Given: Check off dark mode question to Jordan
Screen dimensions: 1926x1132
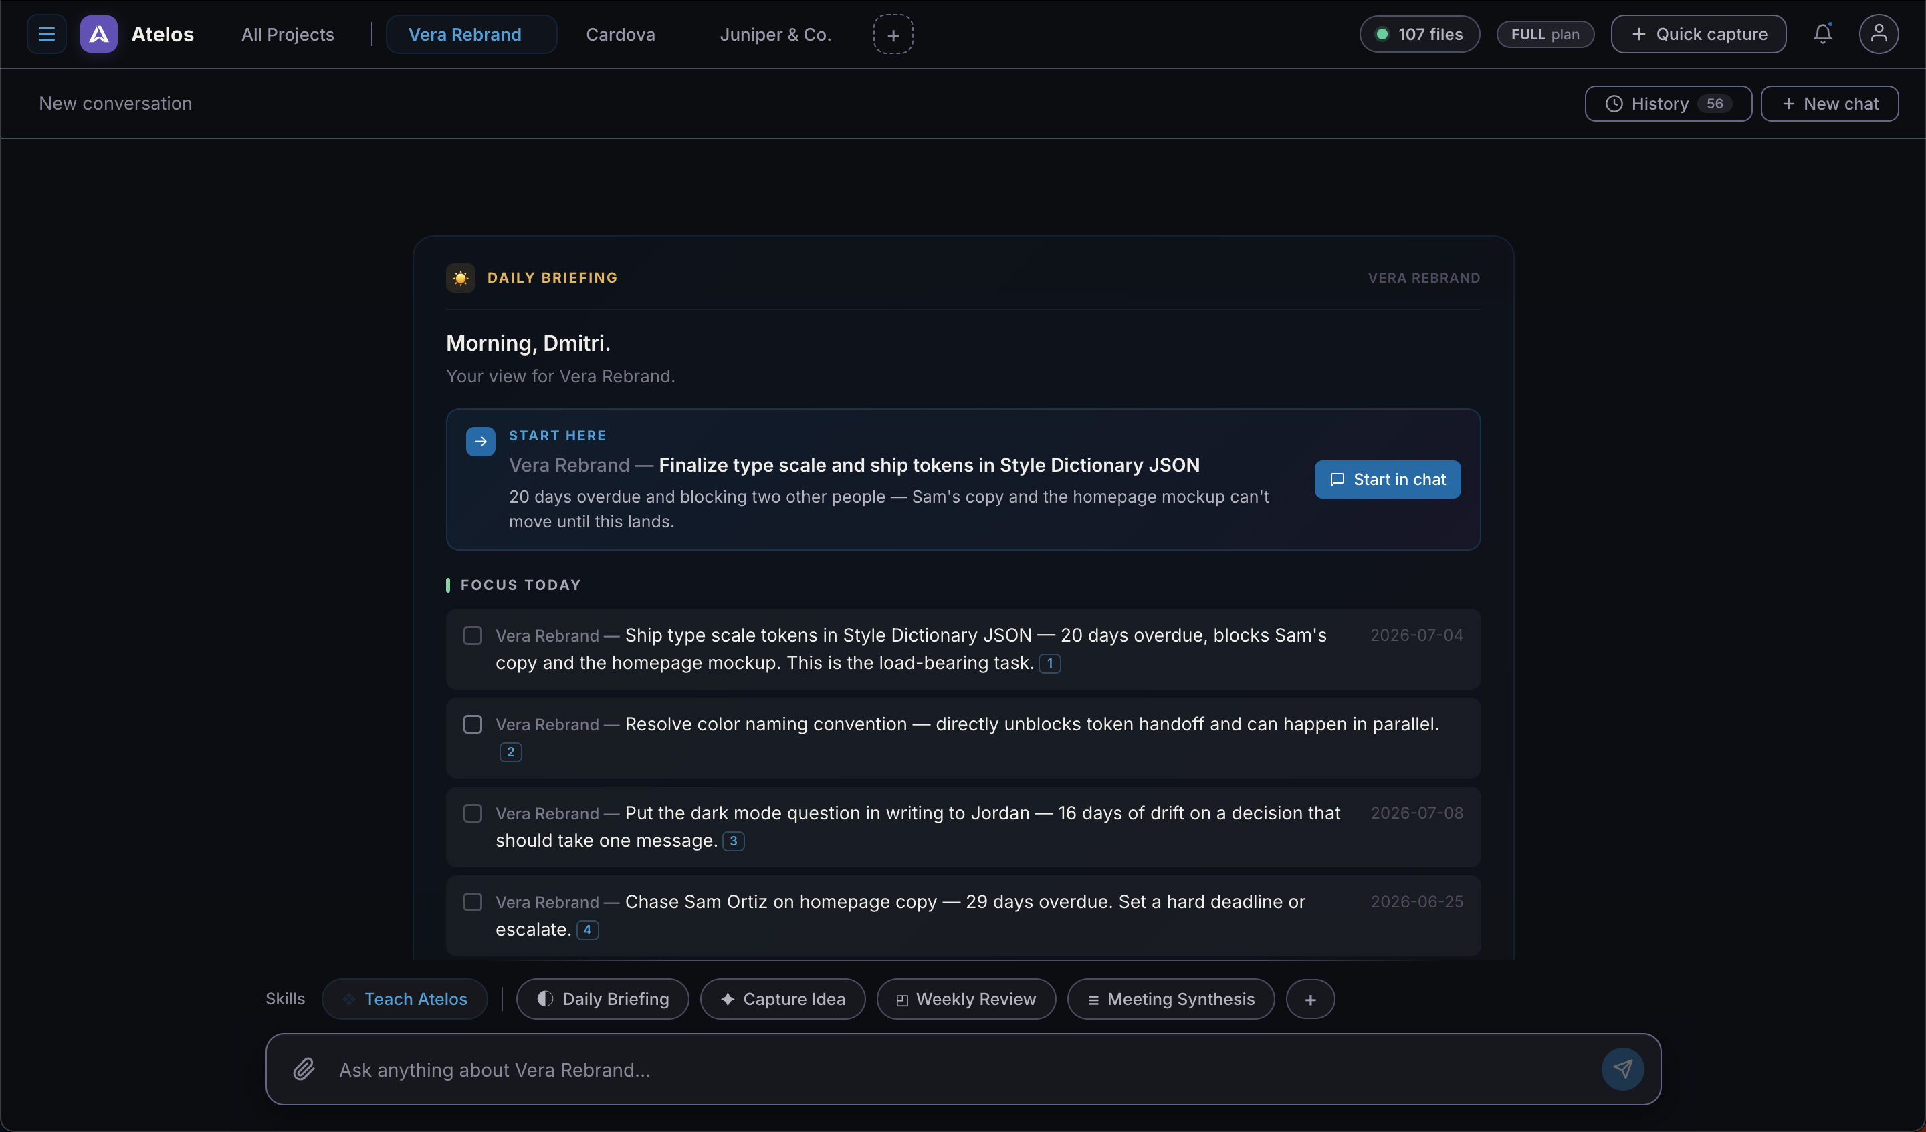Looking at the screenshot, I should 473,813.
